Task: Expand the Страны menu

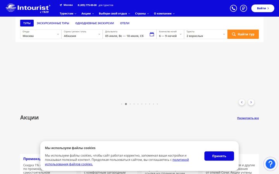Action: pyautogui.click(x=142, y=14)
